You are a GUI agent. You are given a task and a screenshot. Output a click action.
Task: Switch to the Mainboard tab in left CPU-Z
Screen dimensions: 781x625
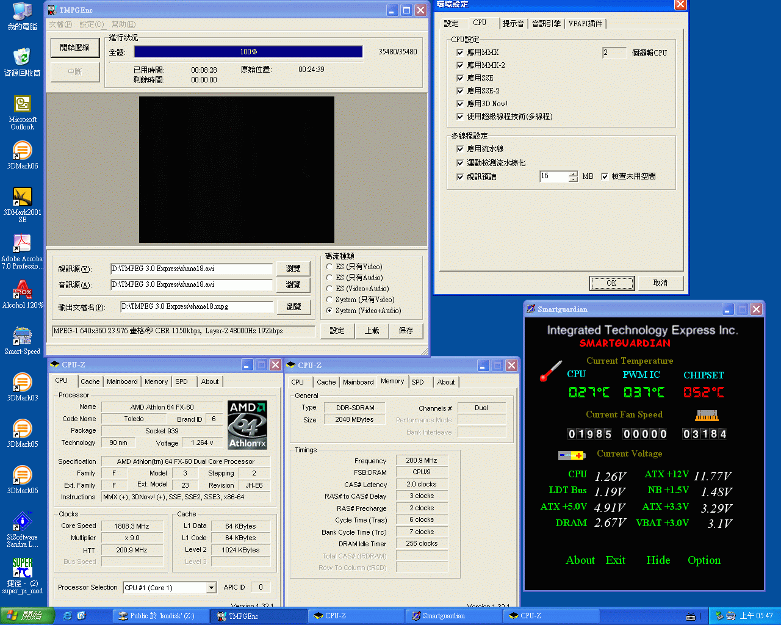[122, 381]
